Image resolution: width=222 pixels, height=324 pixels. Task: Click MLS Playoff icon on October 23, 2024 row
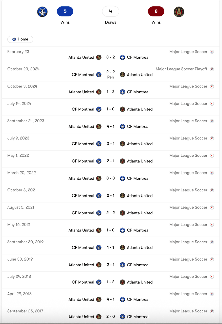(212, 69)
